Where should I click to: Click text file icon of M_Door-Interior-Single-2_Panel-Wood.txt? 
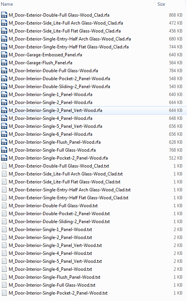[x=4, y=237]
